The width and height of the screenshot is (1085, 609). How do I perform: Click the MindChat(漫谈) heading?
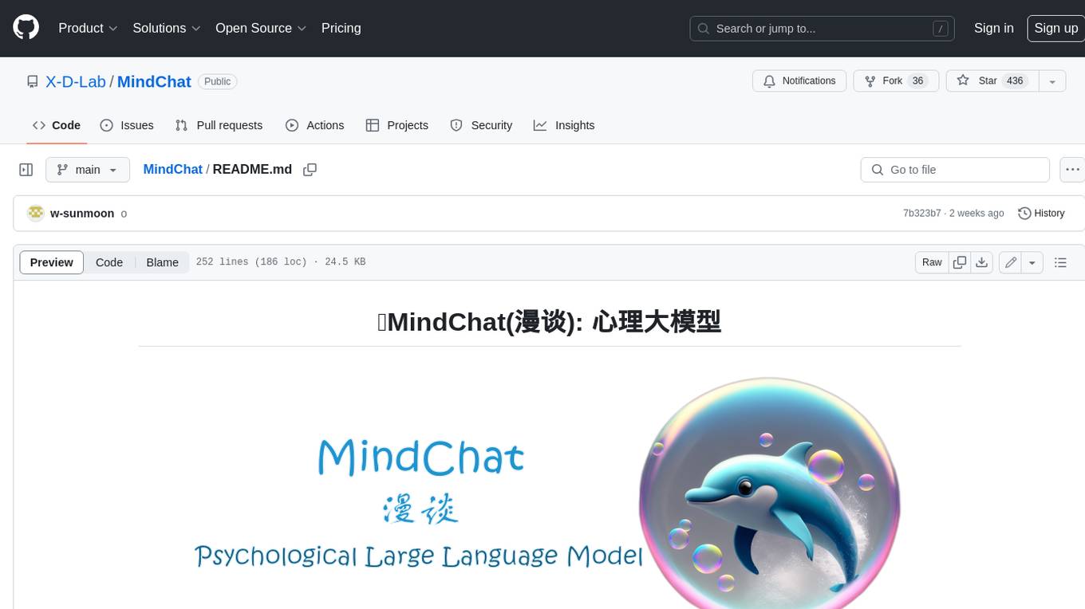[549, 321]
